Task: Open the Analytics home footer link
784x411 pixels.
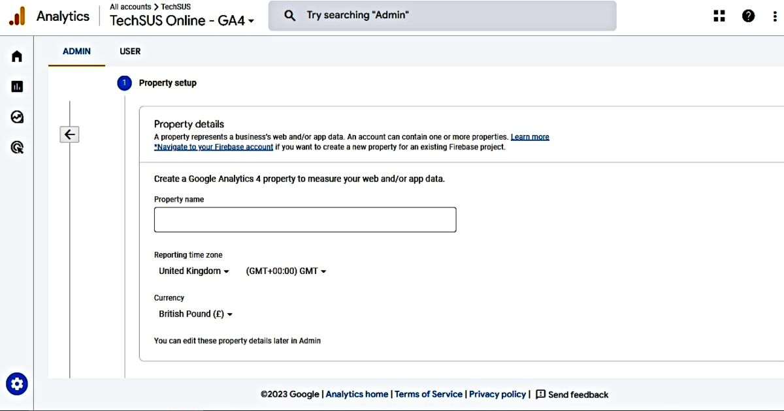Action: 357,394
